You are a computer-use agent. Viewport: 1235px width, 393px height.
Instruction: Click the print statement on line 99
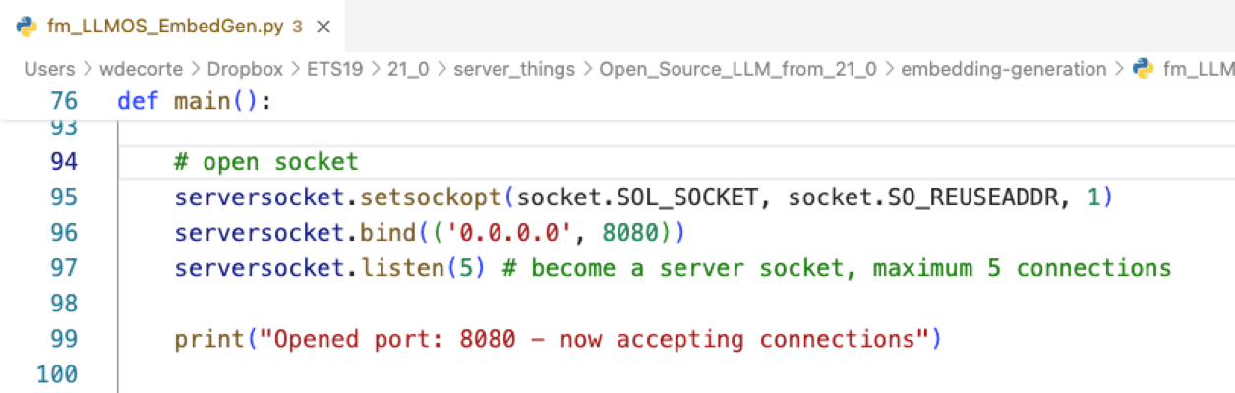coord(558,340)
